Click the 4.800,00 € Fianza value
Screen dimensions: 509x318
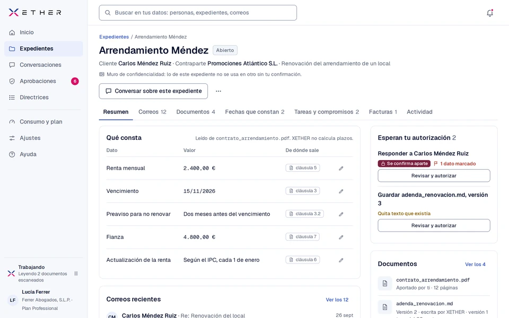(x=199, y=237)
